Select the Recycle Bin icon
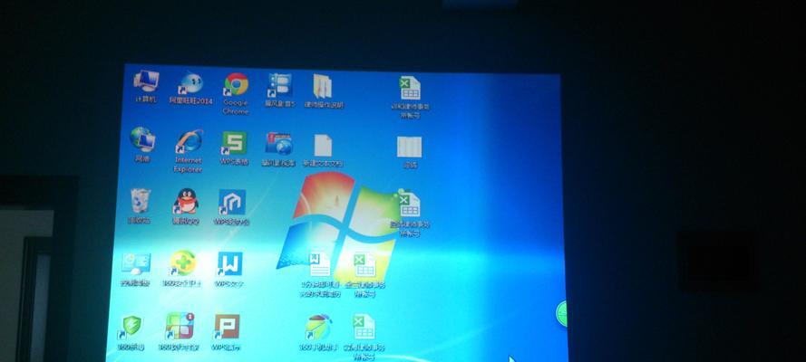Screen dimensions: 806x362 (140, 206)
